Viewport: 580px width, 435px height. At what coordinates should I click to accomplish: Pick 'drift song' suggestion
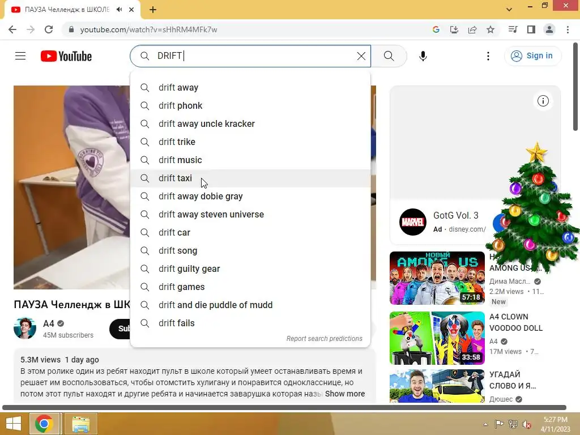[x=250, y=250]
